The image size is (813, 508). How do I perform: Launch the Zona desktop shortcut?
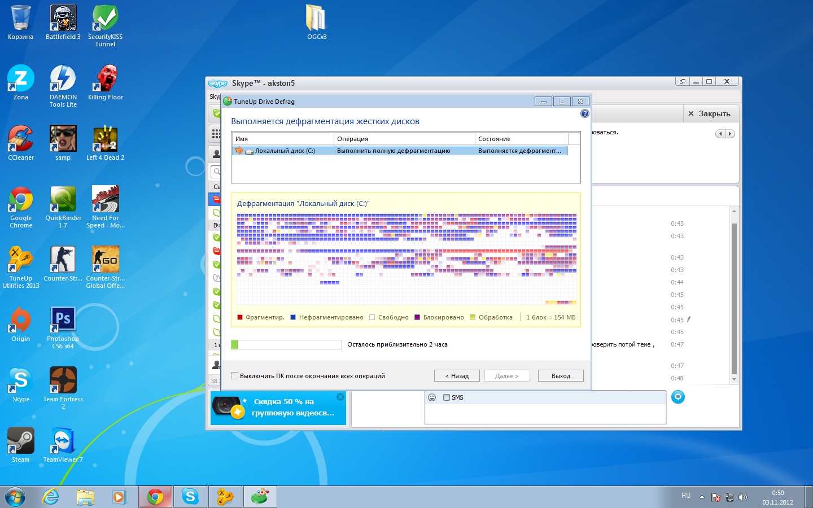pyautogui.click(x=20, y=83)
